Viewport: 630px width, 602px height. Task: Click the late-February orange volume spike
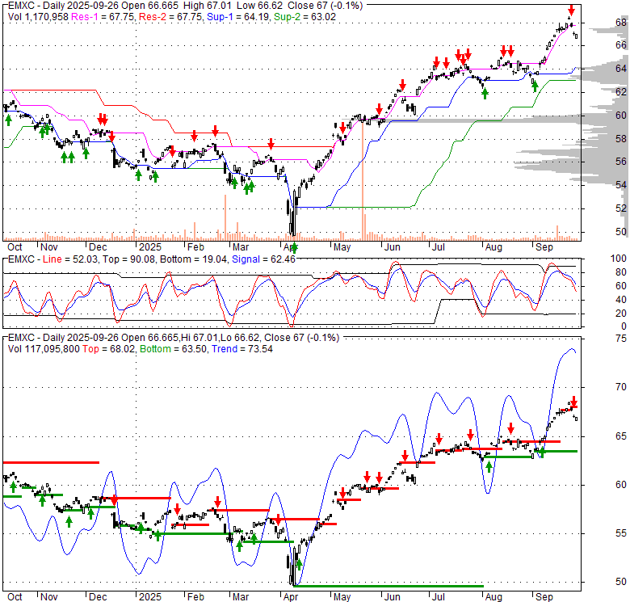pos(225,217)
